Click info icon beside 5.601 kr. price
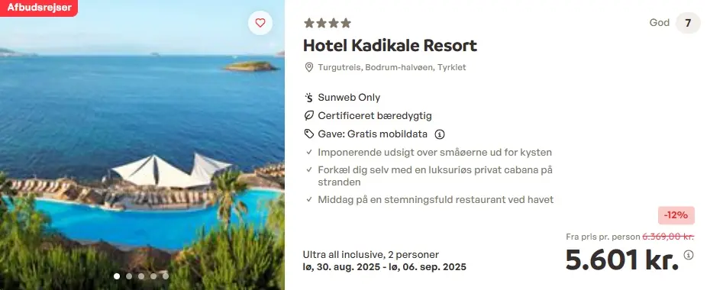The height and width of the screenshot is (290, 710). [x=689, y=255]
